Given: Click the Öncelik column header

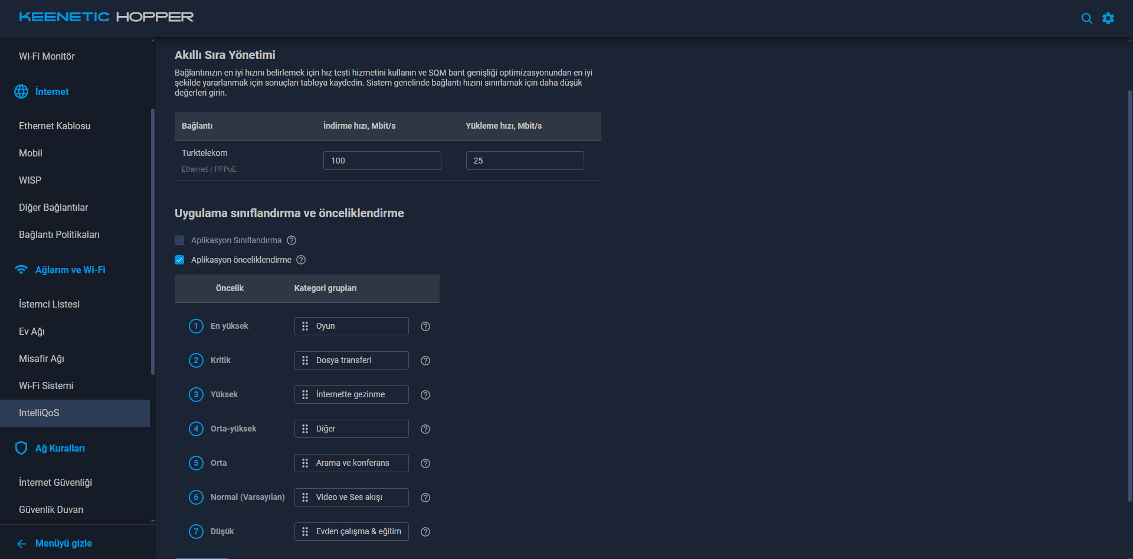Looking at the screenshot, I should click(230, 289).
